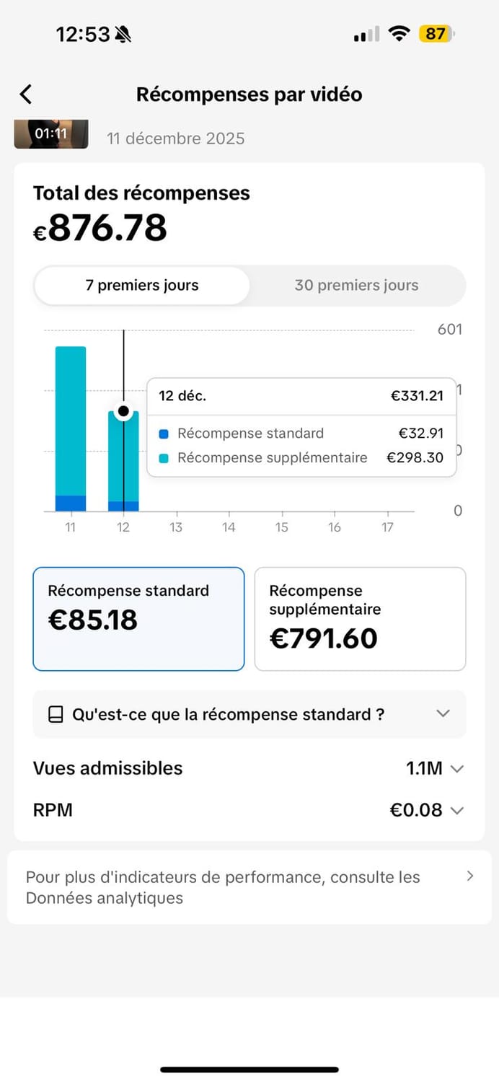The height and width of the screenshot is (1082, 499).
Task: Tap the silent mode bell icon
Action: 123,34
